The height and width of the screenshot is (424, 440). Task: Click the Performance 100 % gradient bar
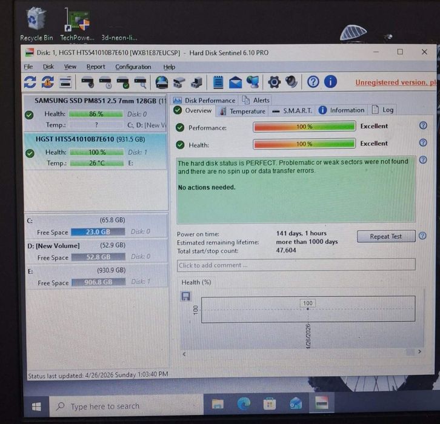[304, 127]
